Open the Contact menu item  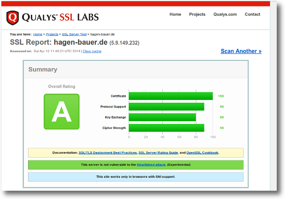252,14
